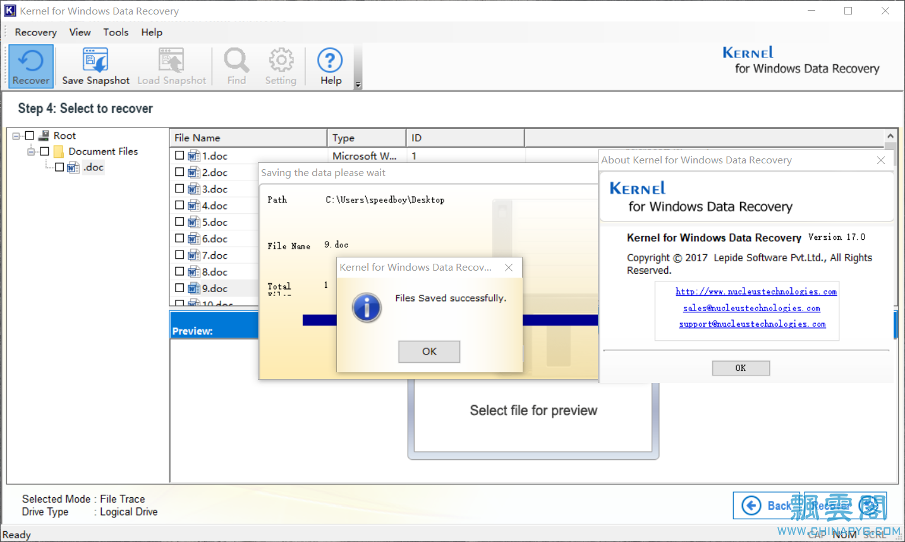This screenshot has width=905, height=542.
Task: Select the 7.doc file name
Action: point(215,256)
